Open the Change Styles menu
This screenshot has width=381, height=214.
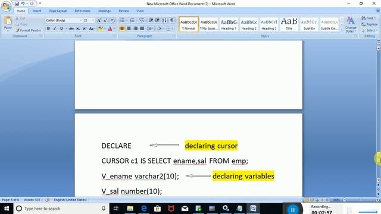351,24
